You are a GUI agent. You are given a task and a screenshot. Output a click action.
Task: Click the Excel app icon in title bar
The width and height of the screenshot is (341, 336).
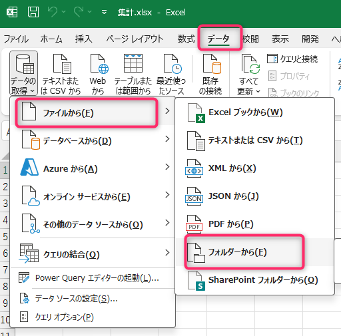[12, 12]
